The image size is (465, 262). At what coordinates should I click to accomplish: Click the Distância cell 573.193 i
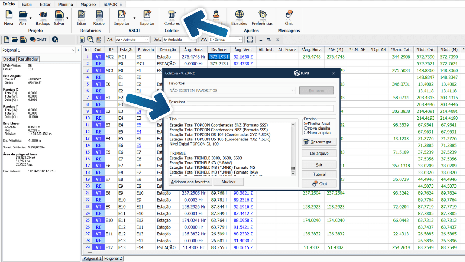tap(219, 56)
